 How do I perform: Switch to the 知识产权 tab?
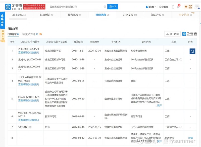tap(158, 15)
